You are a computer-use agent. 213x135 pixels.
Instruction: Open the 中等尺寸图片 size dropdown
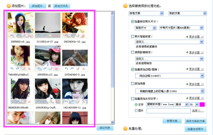click(x=181, y=28)
